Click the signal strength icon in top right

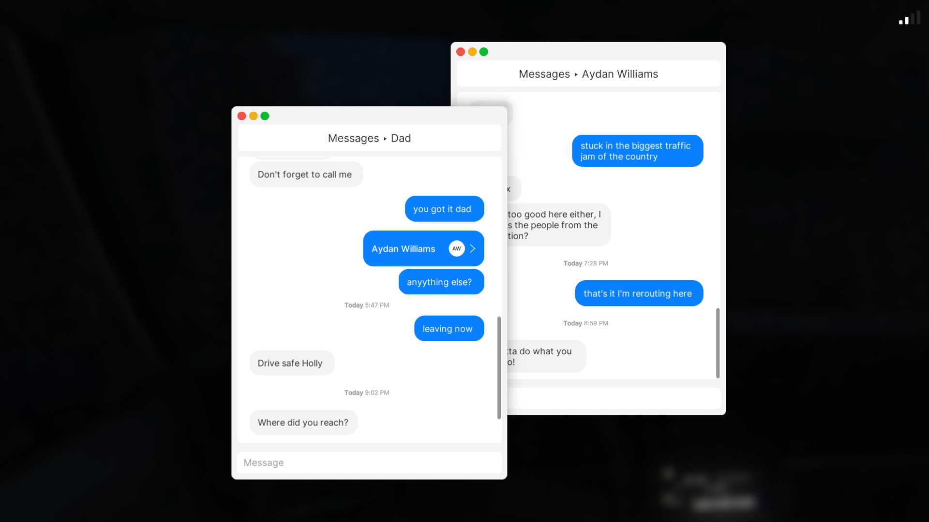pyautogui.click(x=908, y=19)
